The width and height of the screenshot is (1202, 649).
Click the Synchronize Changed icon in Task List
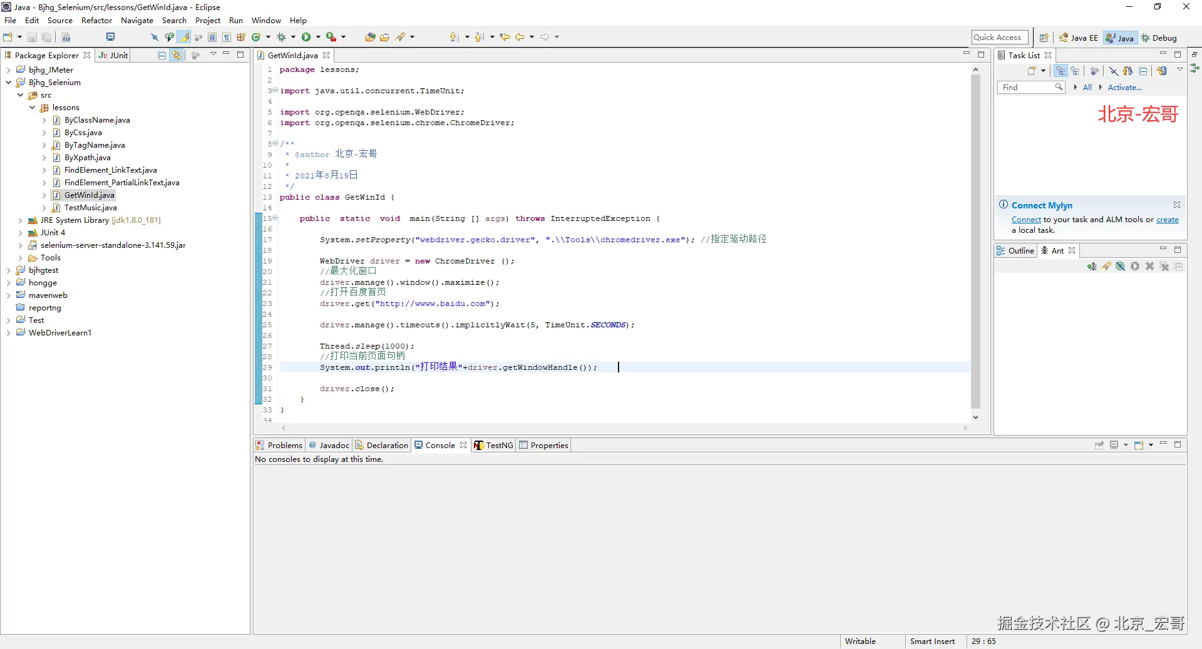[x=1162, y=71]
